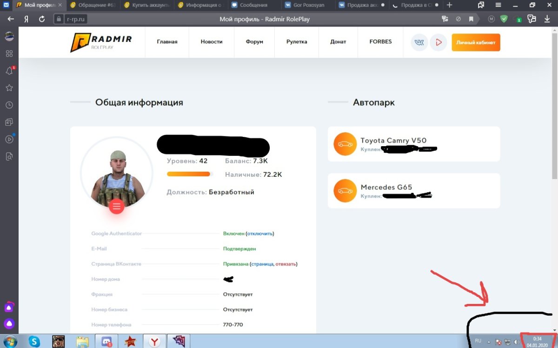The height and width of the screenshot is (348, 558).
Task: Disable Google Authenticator via отключить link
Action: [260, 233]
